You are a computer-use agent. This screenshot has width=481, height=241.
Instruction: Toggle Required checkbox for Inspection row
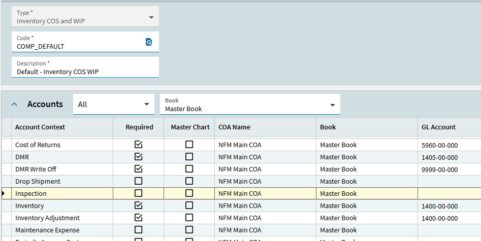click(x=138, y=193)
